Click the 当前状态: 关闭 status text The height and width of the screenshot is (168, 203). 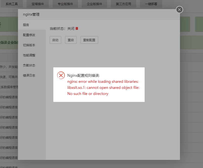[62, 29]
